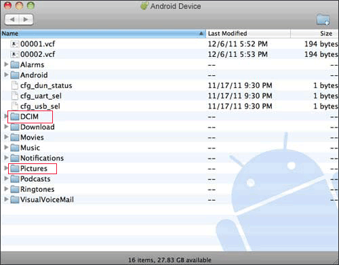Select the 00001.vcf file name
339x265 pixels.
(x=38, y=44)
